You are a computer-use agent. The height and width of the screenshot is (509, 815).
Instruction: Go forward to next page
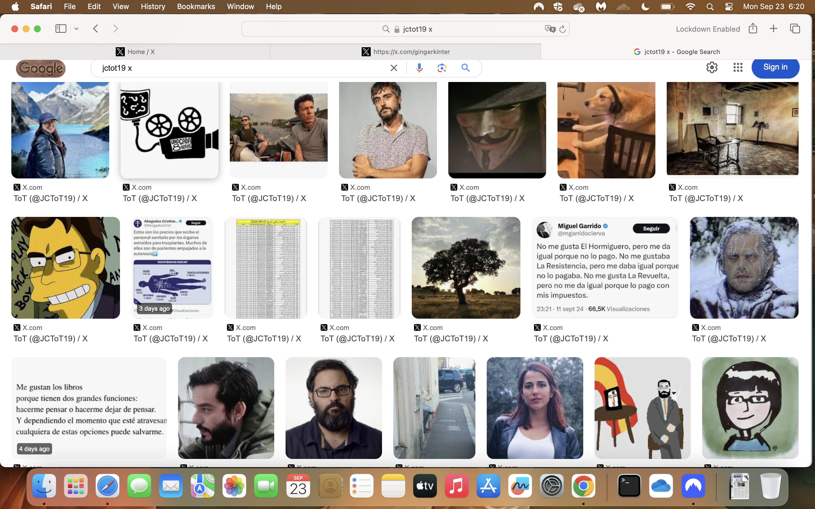point(115,29)
